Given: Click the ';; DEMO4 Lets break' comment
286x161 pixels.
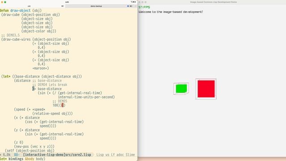Looking at the screenshot, I should [50, 85].
